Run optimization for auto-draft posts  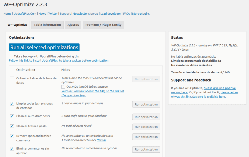point(146,117)
